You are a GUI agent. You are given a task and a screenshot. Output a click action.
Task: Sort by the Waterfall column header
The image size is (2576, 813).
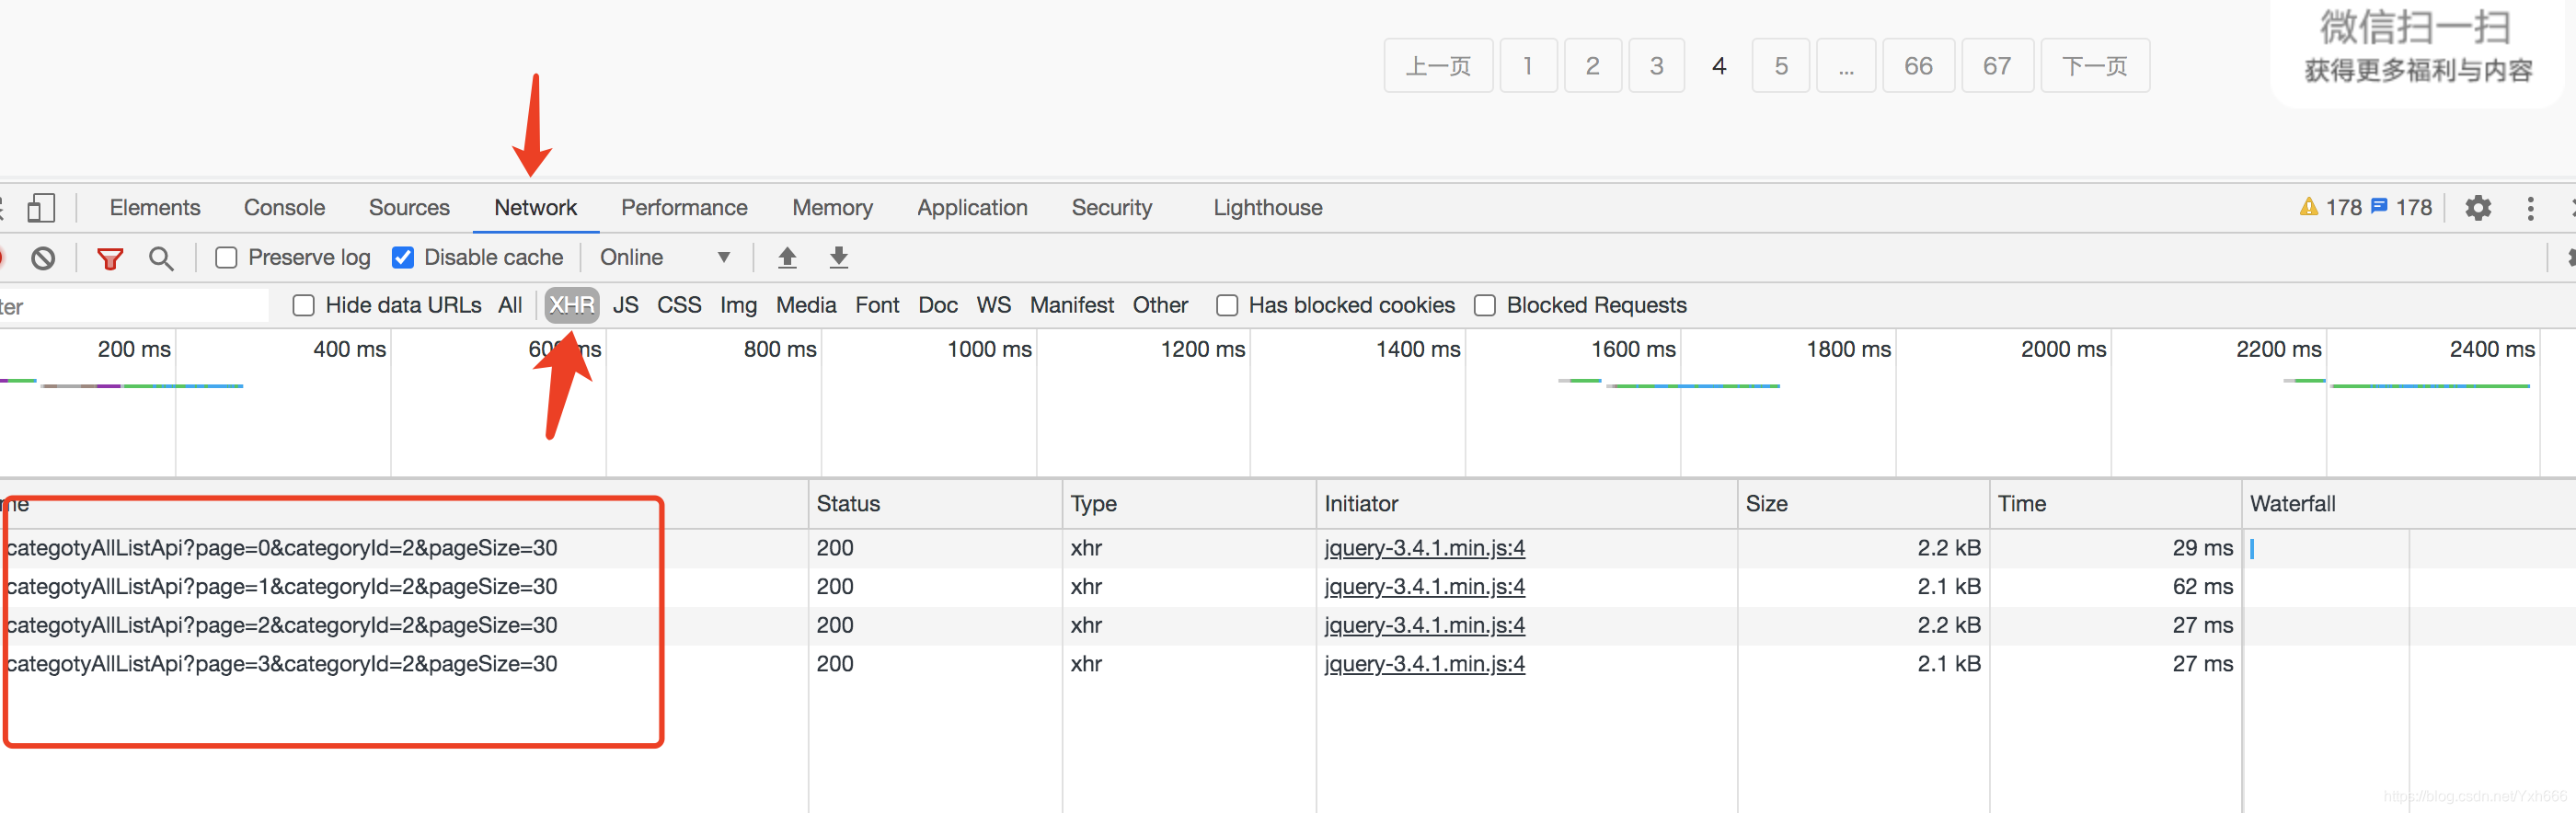click(2409, 504)
